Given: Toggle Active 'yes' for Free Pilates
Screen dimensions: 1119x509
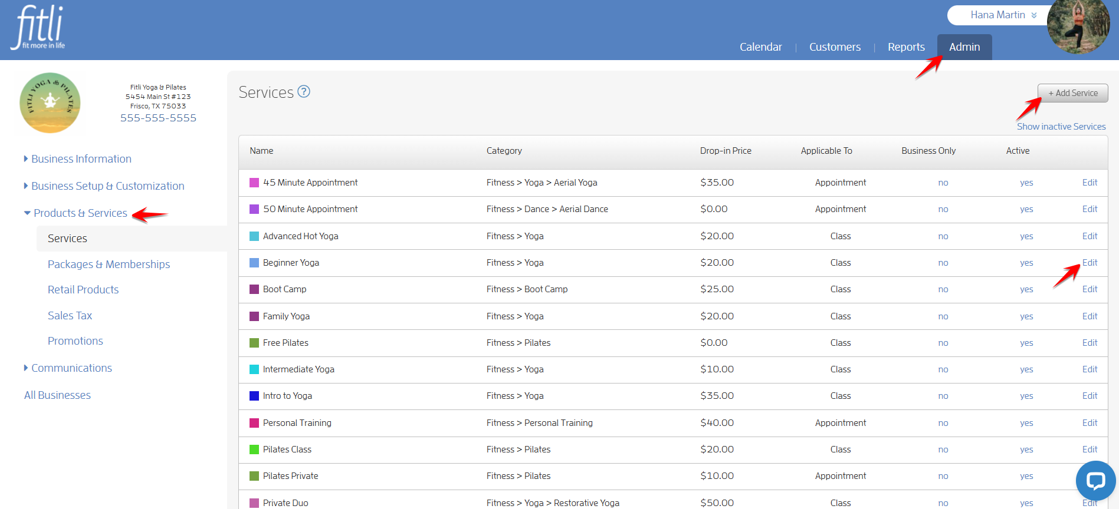Looking at the screenshot, I should (1026, 343).
